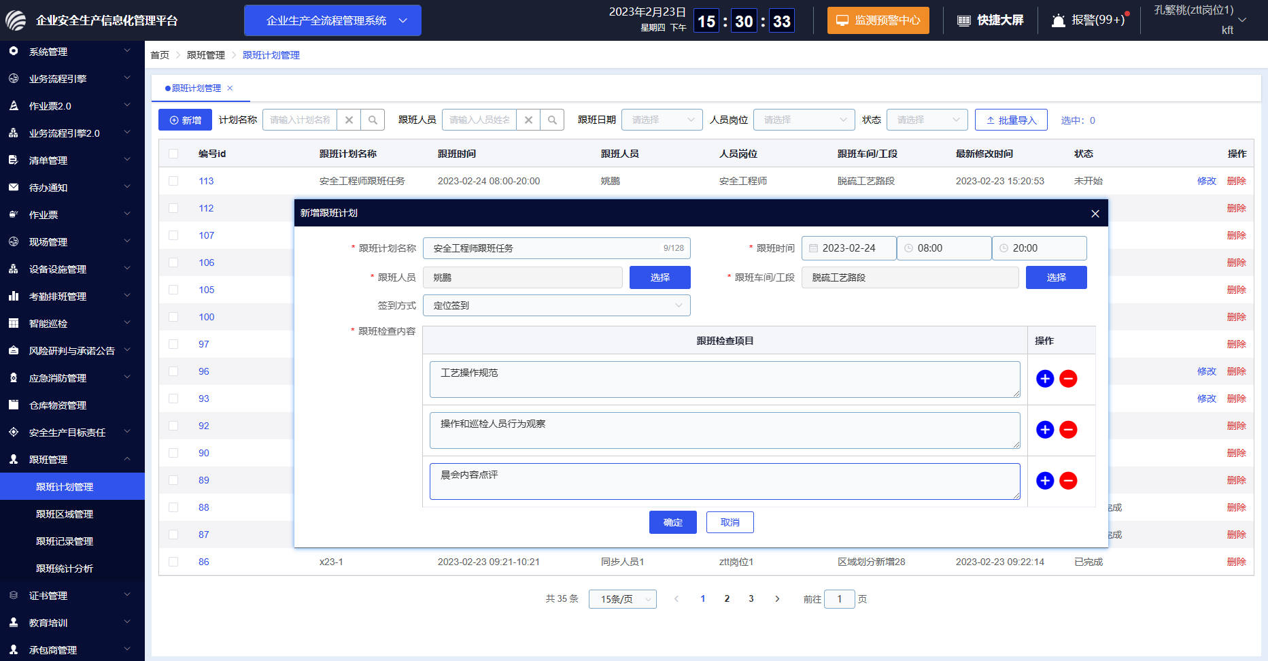Check the checkbox for row 113
This screenshot has width=1268, height=661.
(x=173, y=181)
